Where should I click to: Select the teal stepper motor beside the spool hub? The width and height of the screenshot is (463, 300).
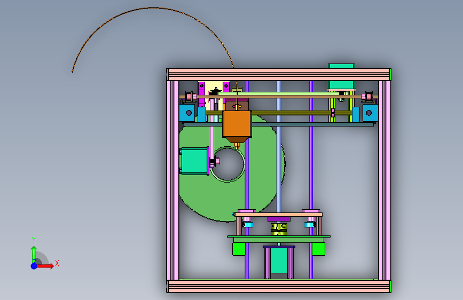coord(194,161)
